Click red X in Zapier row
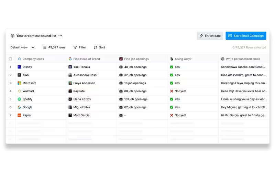This screenshot has height=172, width=275. pos(172,115)
